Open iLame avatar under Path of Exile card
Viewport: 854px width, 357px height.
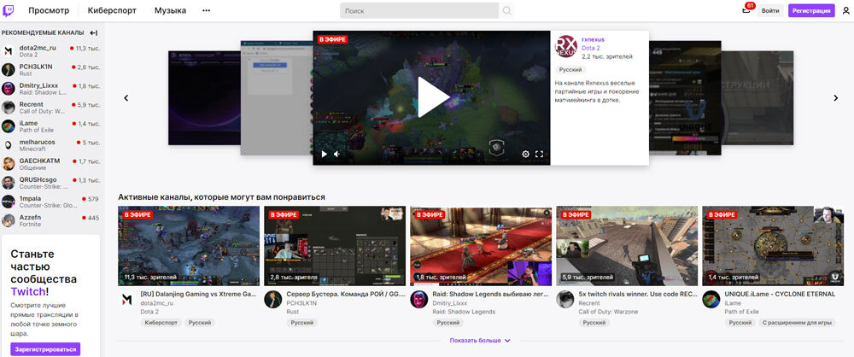coord(711,299)
